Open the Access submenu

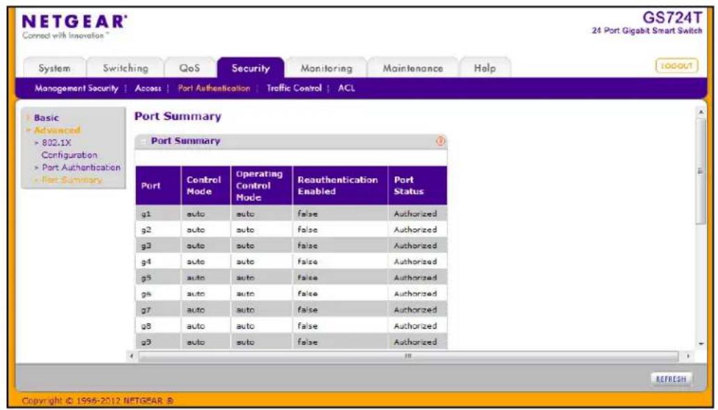[x=148, y=88]
